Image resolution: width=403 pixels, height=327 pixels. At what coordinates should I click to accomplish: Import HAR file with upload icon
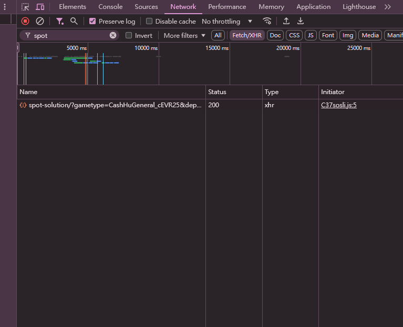286,21
